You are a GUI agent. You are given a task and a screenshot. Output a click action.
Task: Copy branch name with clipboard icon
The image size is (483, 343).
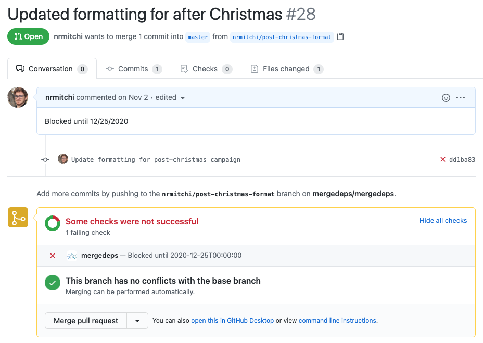point(340,36)
